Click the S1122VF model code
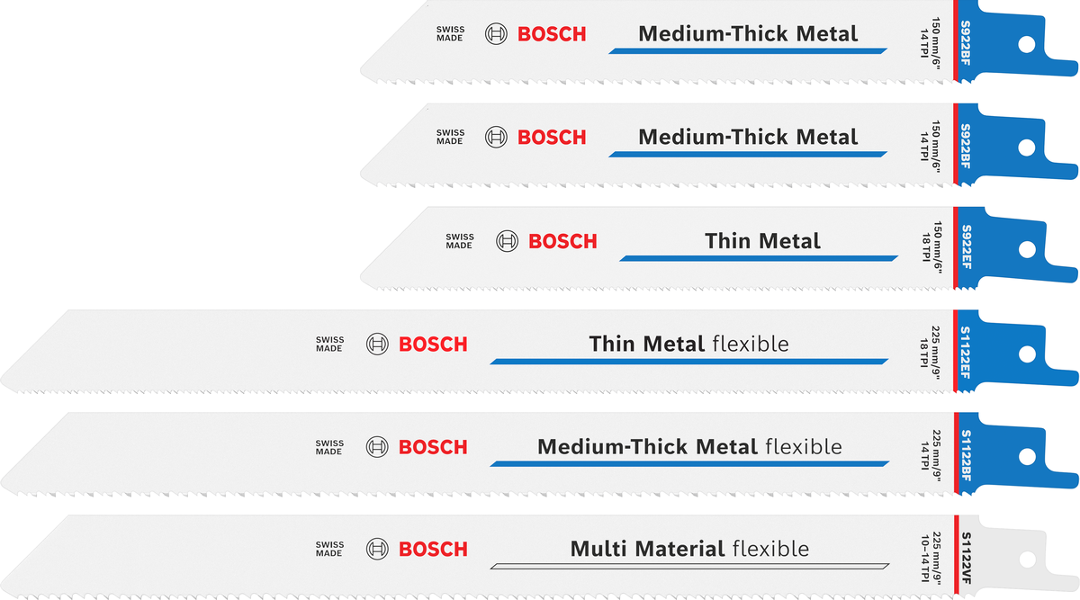 coord(966,555)
